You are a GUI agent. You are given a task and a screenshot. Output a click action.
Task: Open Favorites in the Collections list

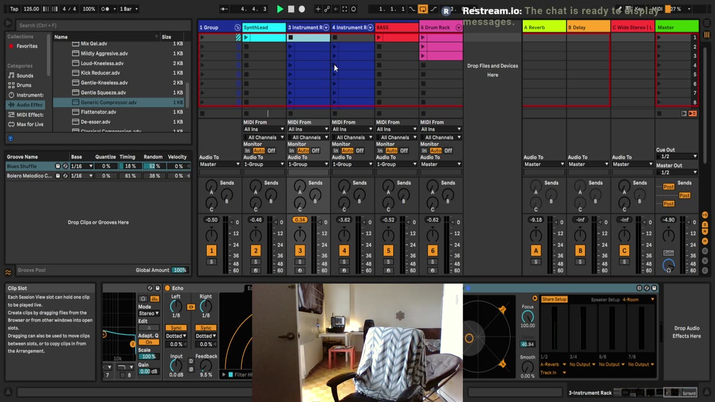pos(27,46)
